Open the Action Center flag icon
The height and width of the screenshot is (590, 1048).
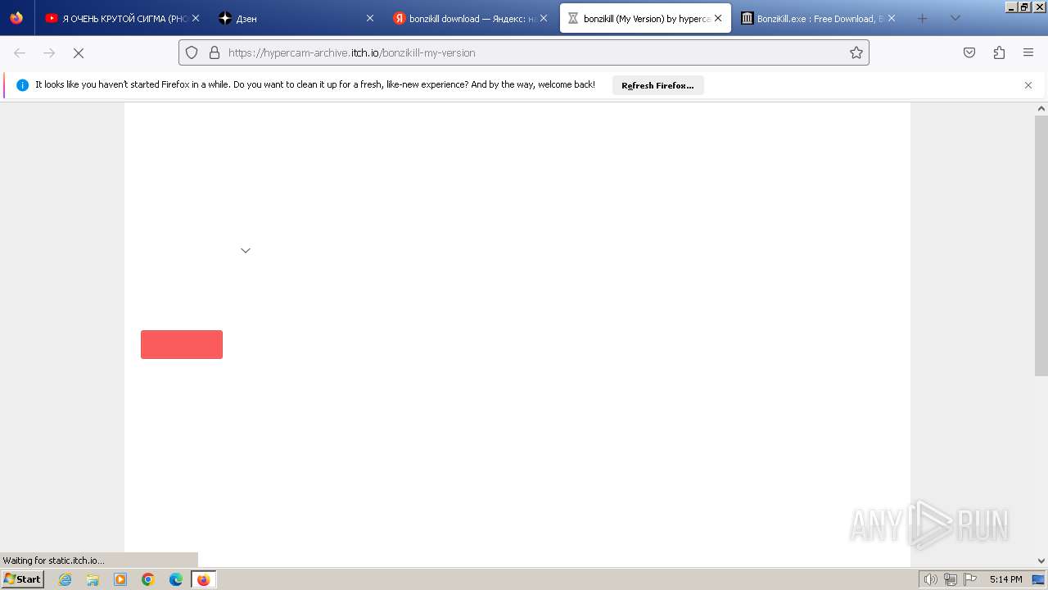click(x=969, y=579)
